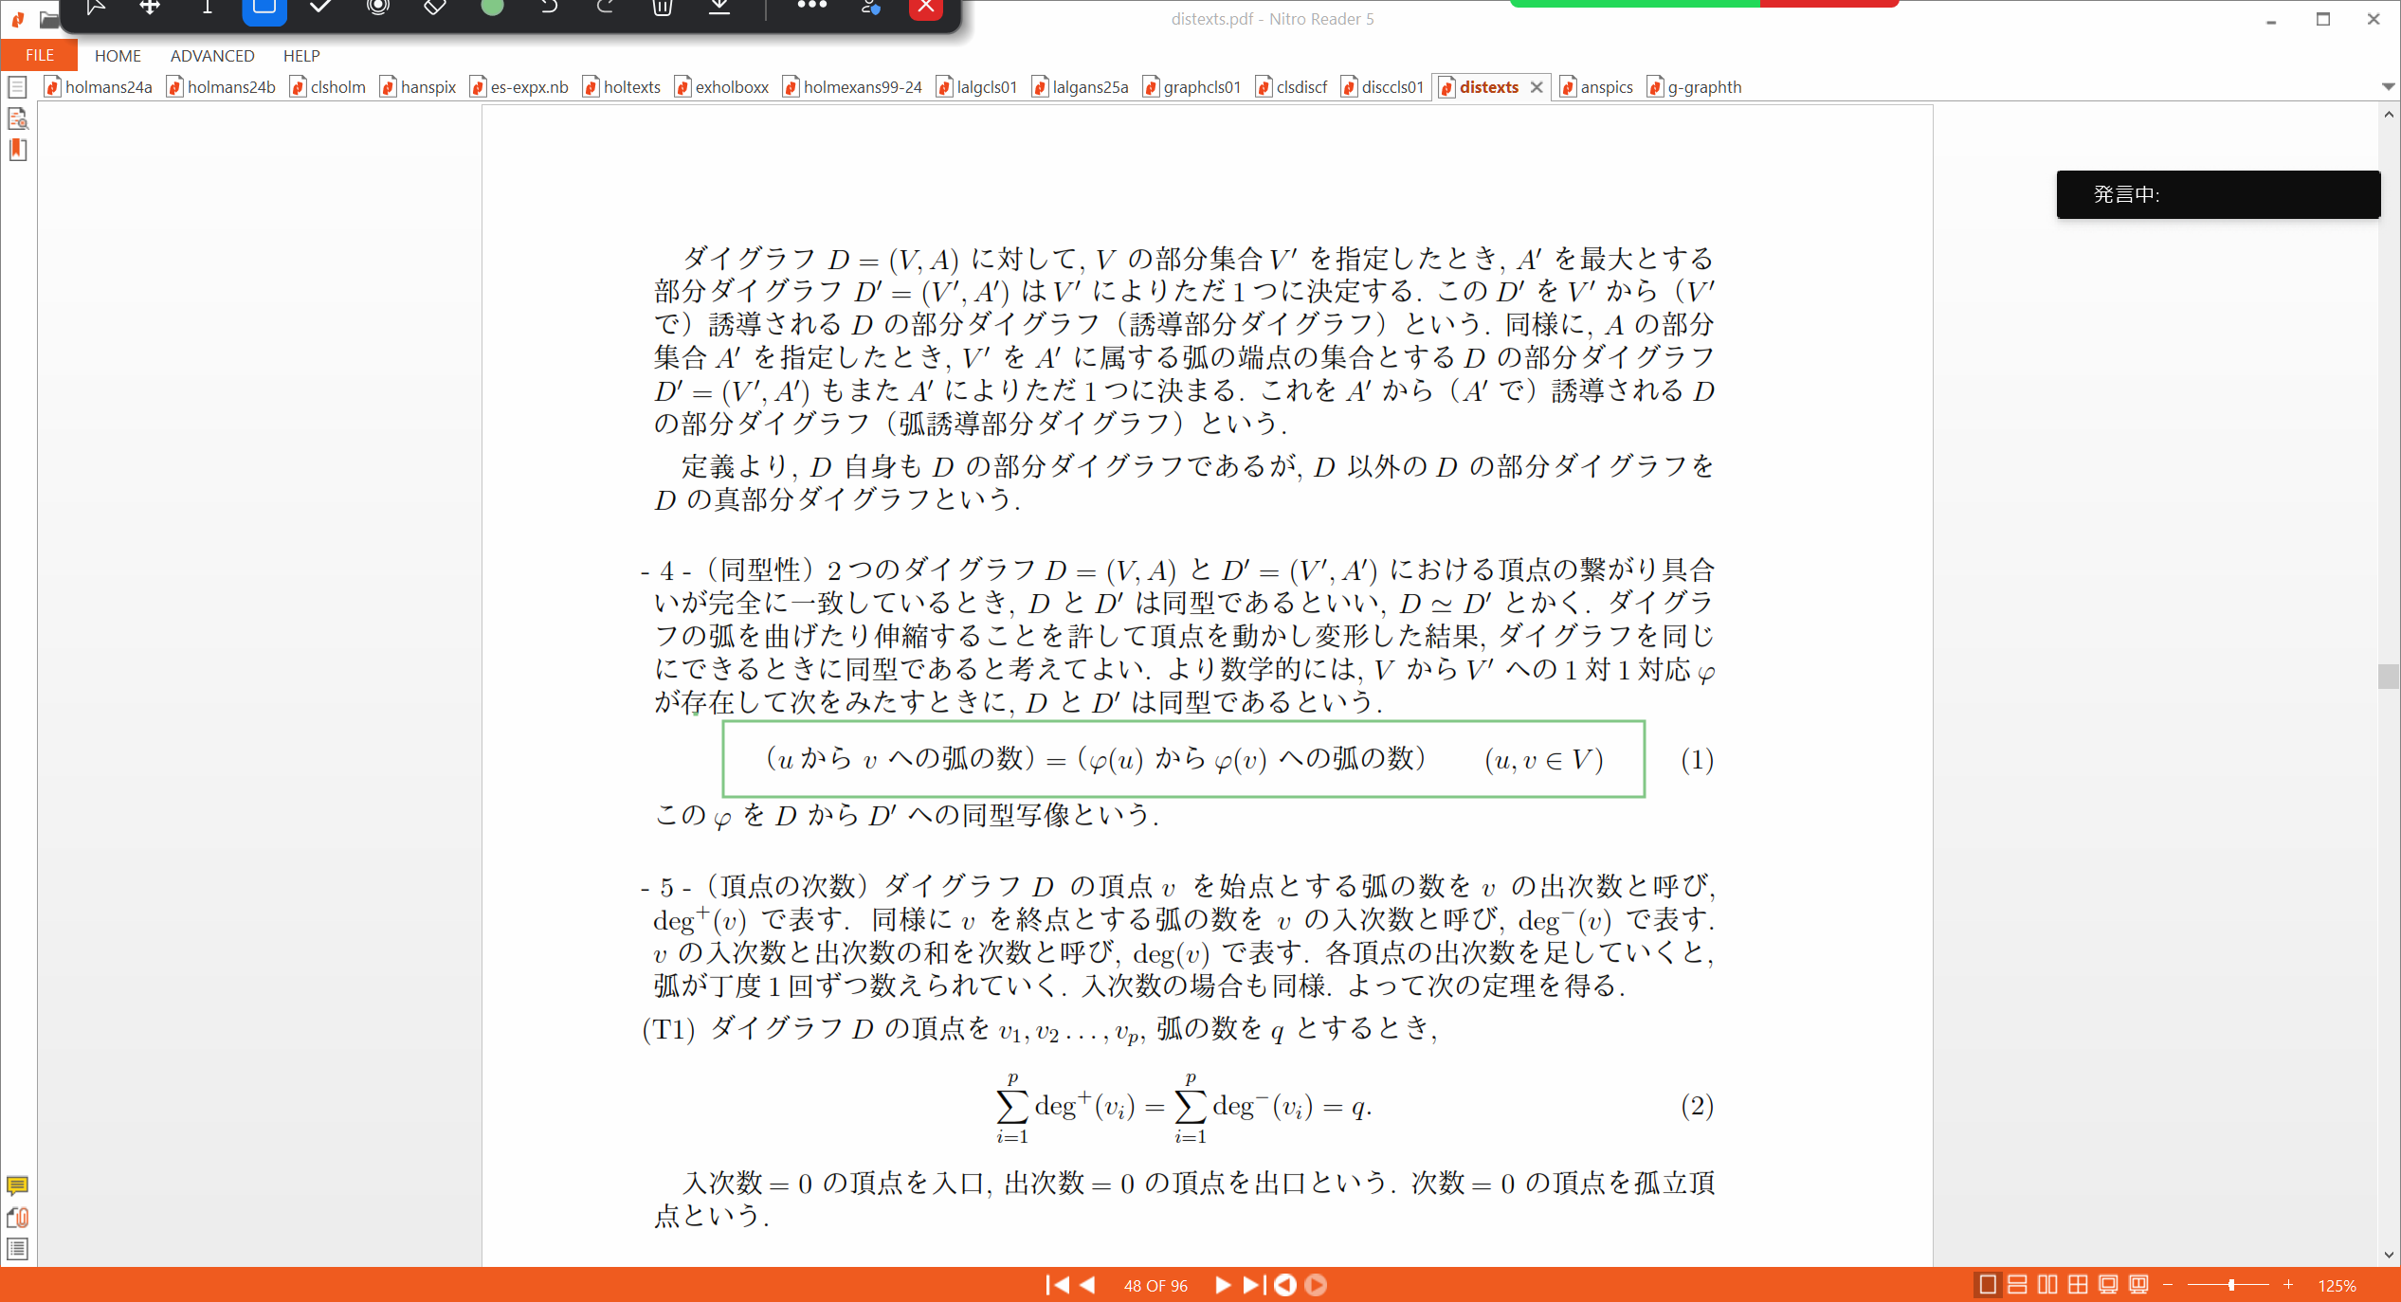Open the Output panel in sidebar
The width and height of the screenshot is (2401, 1302).
(17, 1249)
